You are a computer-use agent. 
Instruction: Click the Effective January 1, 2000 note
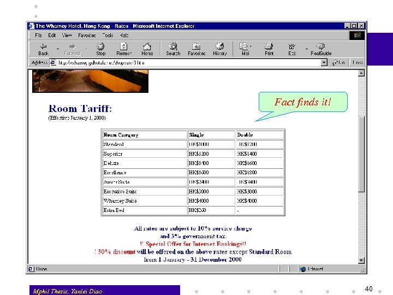[77, 118]
